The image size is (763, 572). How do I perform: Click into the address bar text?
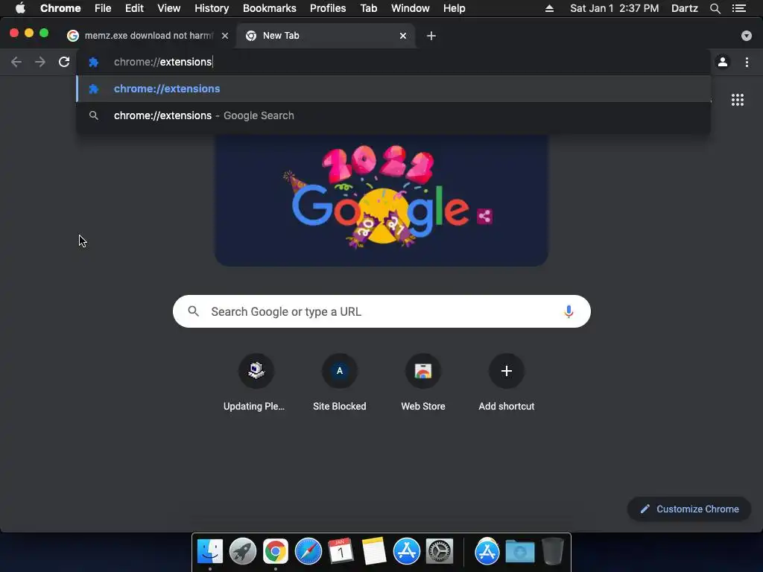[x=163, y=62]
